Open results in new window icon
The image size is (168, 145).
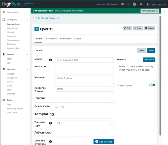click(x=150, y=85)
